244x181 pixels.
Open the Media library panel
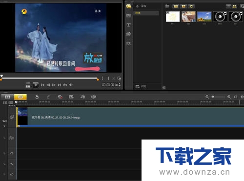pyautogui.click(x=129, y=6)
